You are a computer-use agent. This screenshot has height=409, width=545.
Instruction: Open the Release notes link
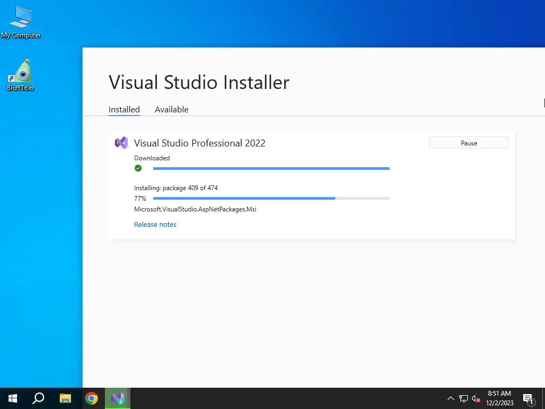tap(155, 224)
